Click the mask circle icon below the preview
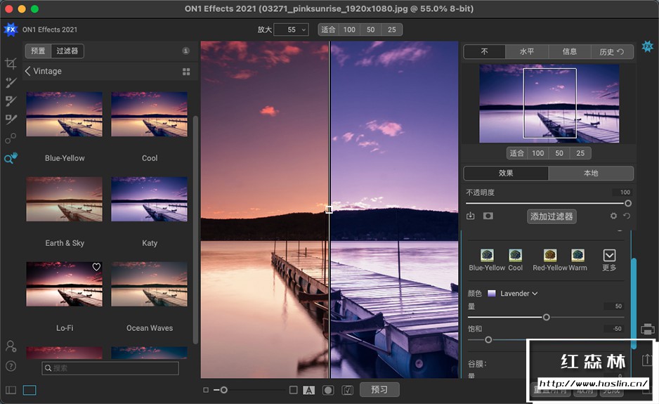659x404 pixels. pos(327,390)
